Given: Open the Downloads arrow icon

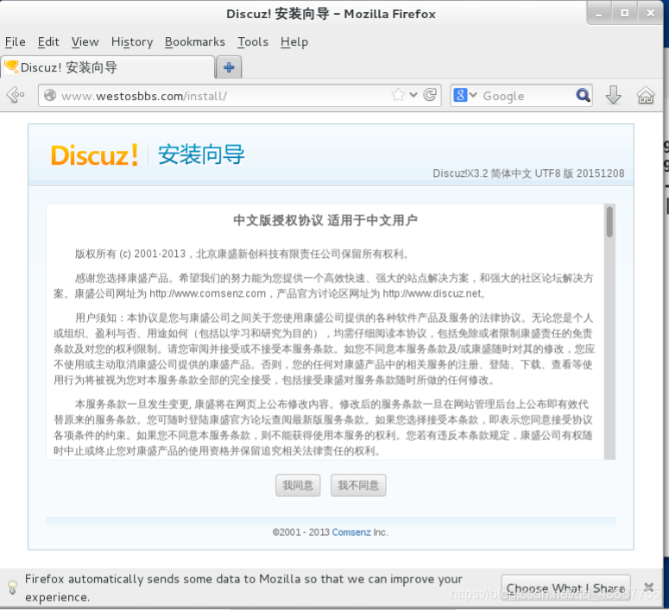Looking at the screenshot, I should click(x=613, y=95).
